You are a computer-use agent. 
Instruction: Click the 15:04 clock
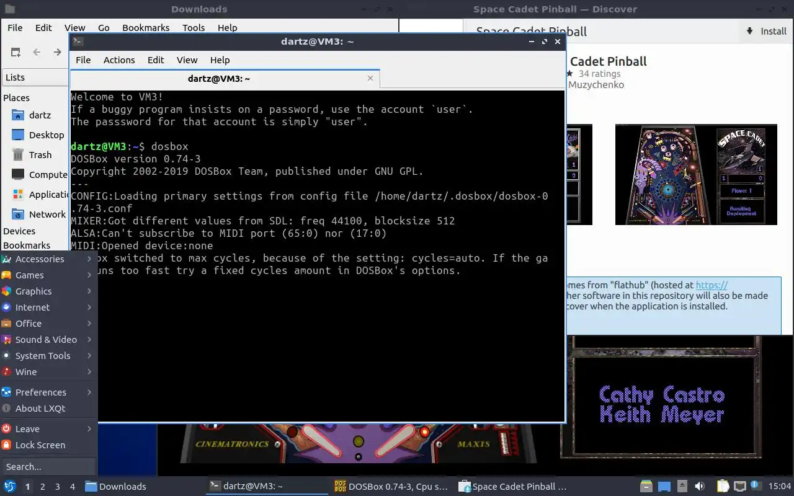tap(780, 487)
